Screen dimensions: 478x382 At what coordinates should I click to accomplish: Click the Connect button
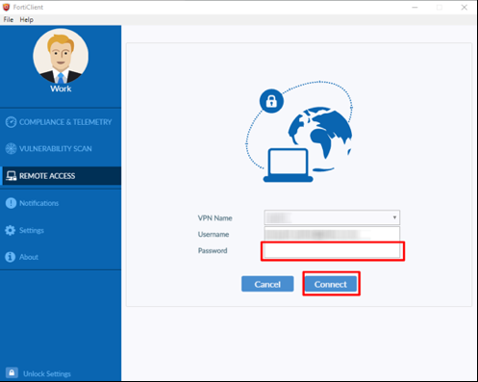331,284
